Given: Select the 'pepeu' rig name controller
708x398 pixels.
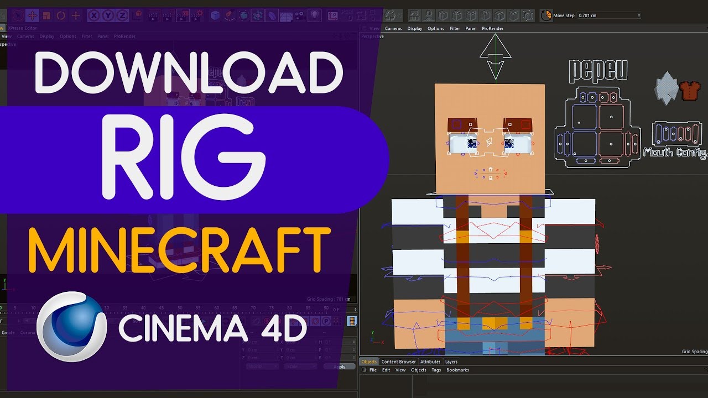Looking at the screenshot, I should [x=597, y=71].
